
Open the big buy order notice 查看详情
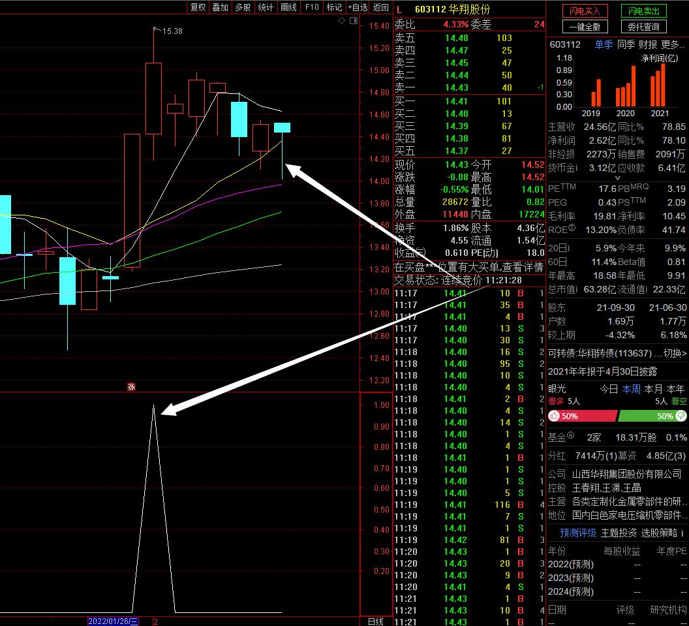click(522, 267)
